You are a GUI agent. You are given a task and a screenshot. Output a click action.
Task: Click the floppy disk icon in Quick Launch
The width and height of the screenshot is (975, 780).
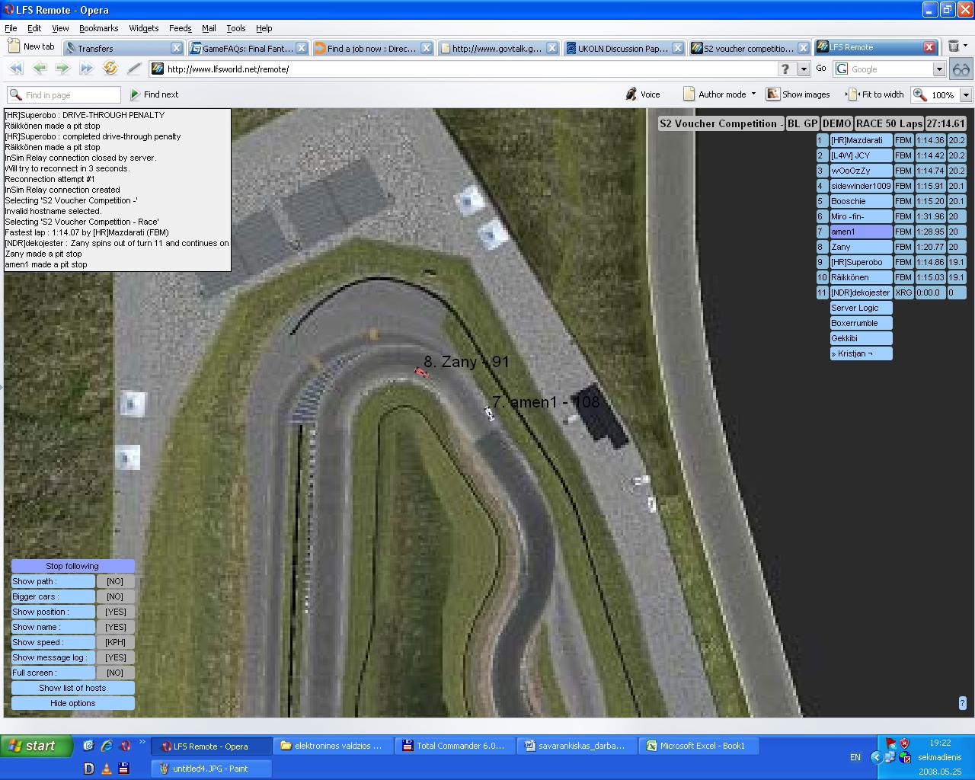pyautogui.click(x=124, y=769)
